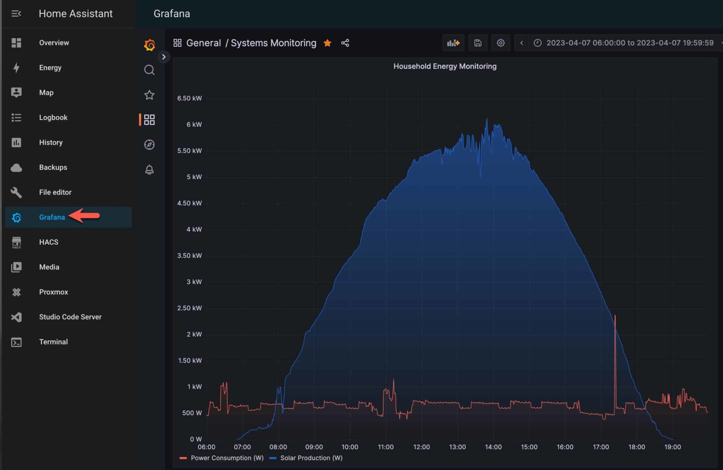Viewport: 723px width, 470px height.
Task: Open the Logbook page
Action: click(x=53, y=117)
